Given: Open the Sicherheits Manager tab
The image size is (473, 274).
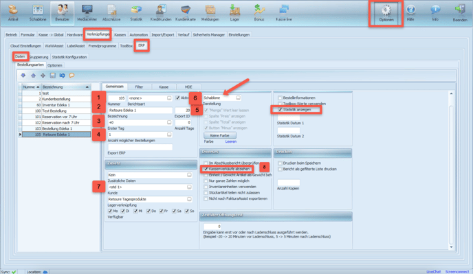Looking at the screenshot, I should 209,34.
